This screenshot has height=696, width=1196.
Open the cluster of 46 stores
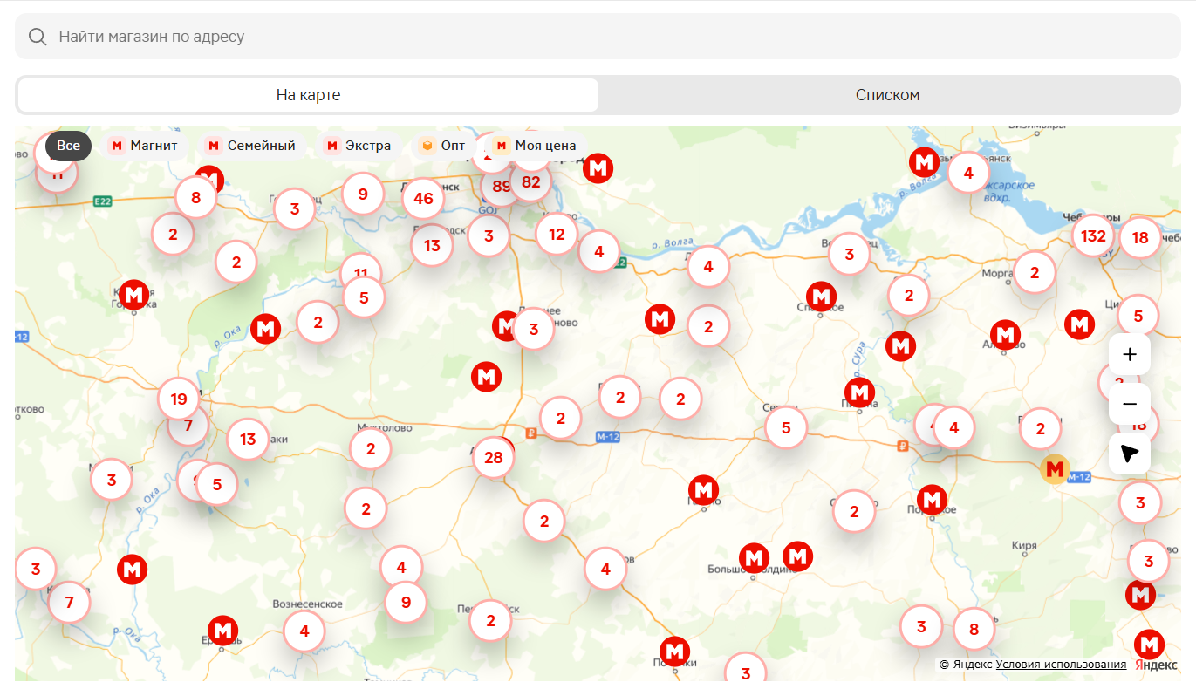pyautogui.click(x=423, y=199)
